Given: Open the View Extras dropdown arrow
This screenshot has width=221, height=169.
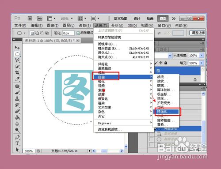Looking at the screenshot, I should click(x=55, y=19).
